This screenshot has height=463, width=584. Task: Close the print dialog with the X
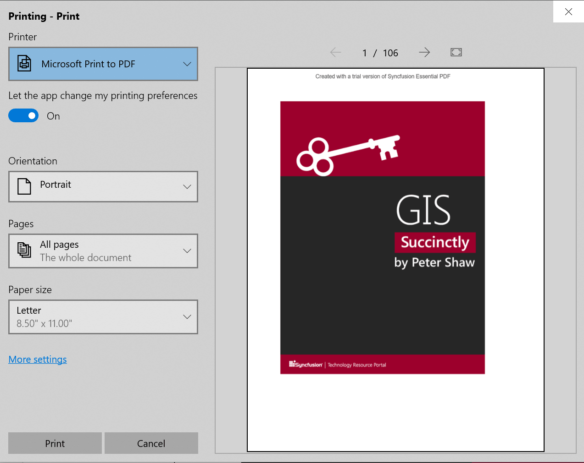click(x=568, y=12)
